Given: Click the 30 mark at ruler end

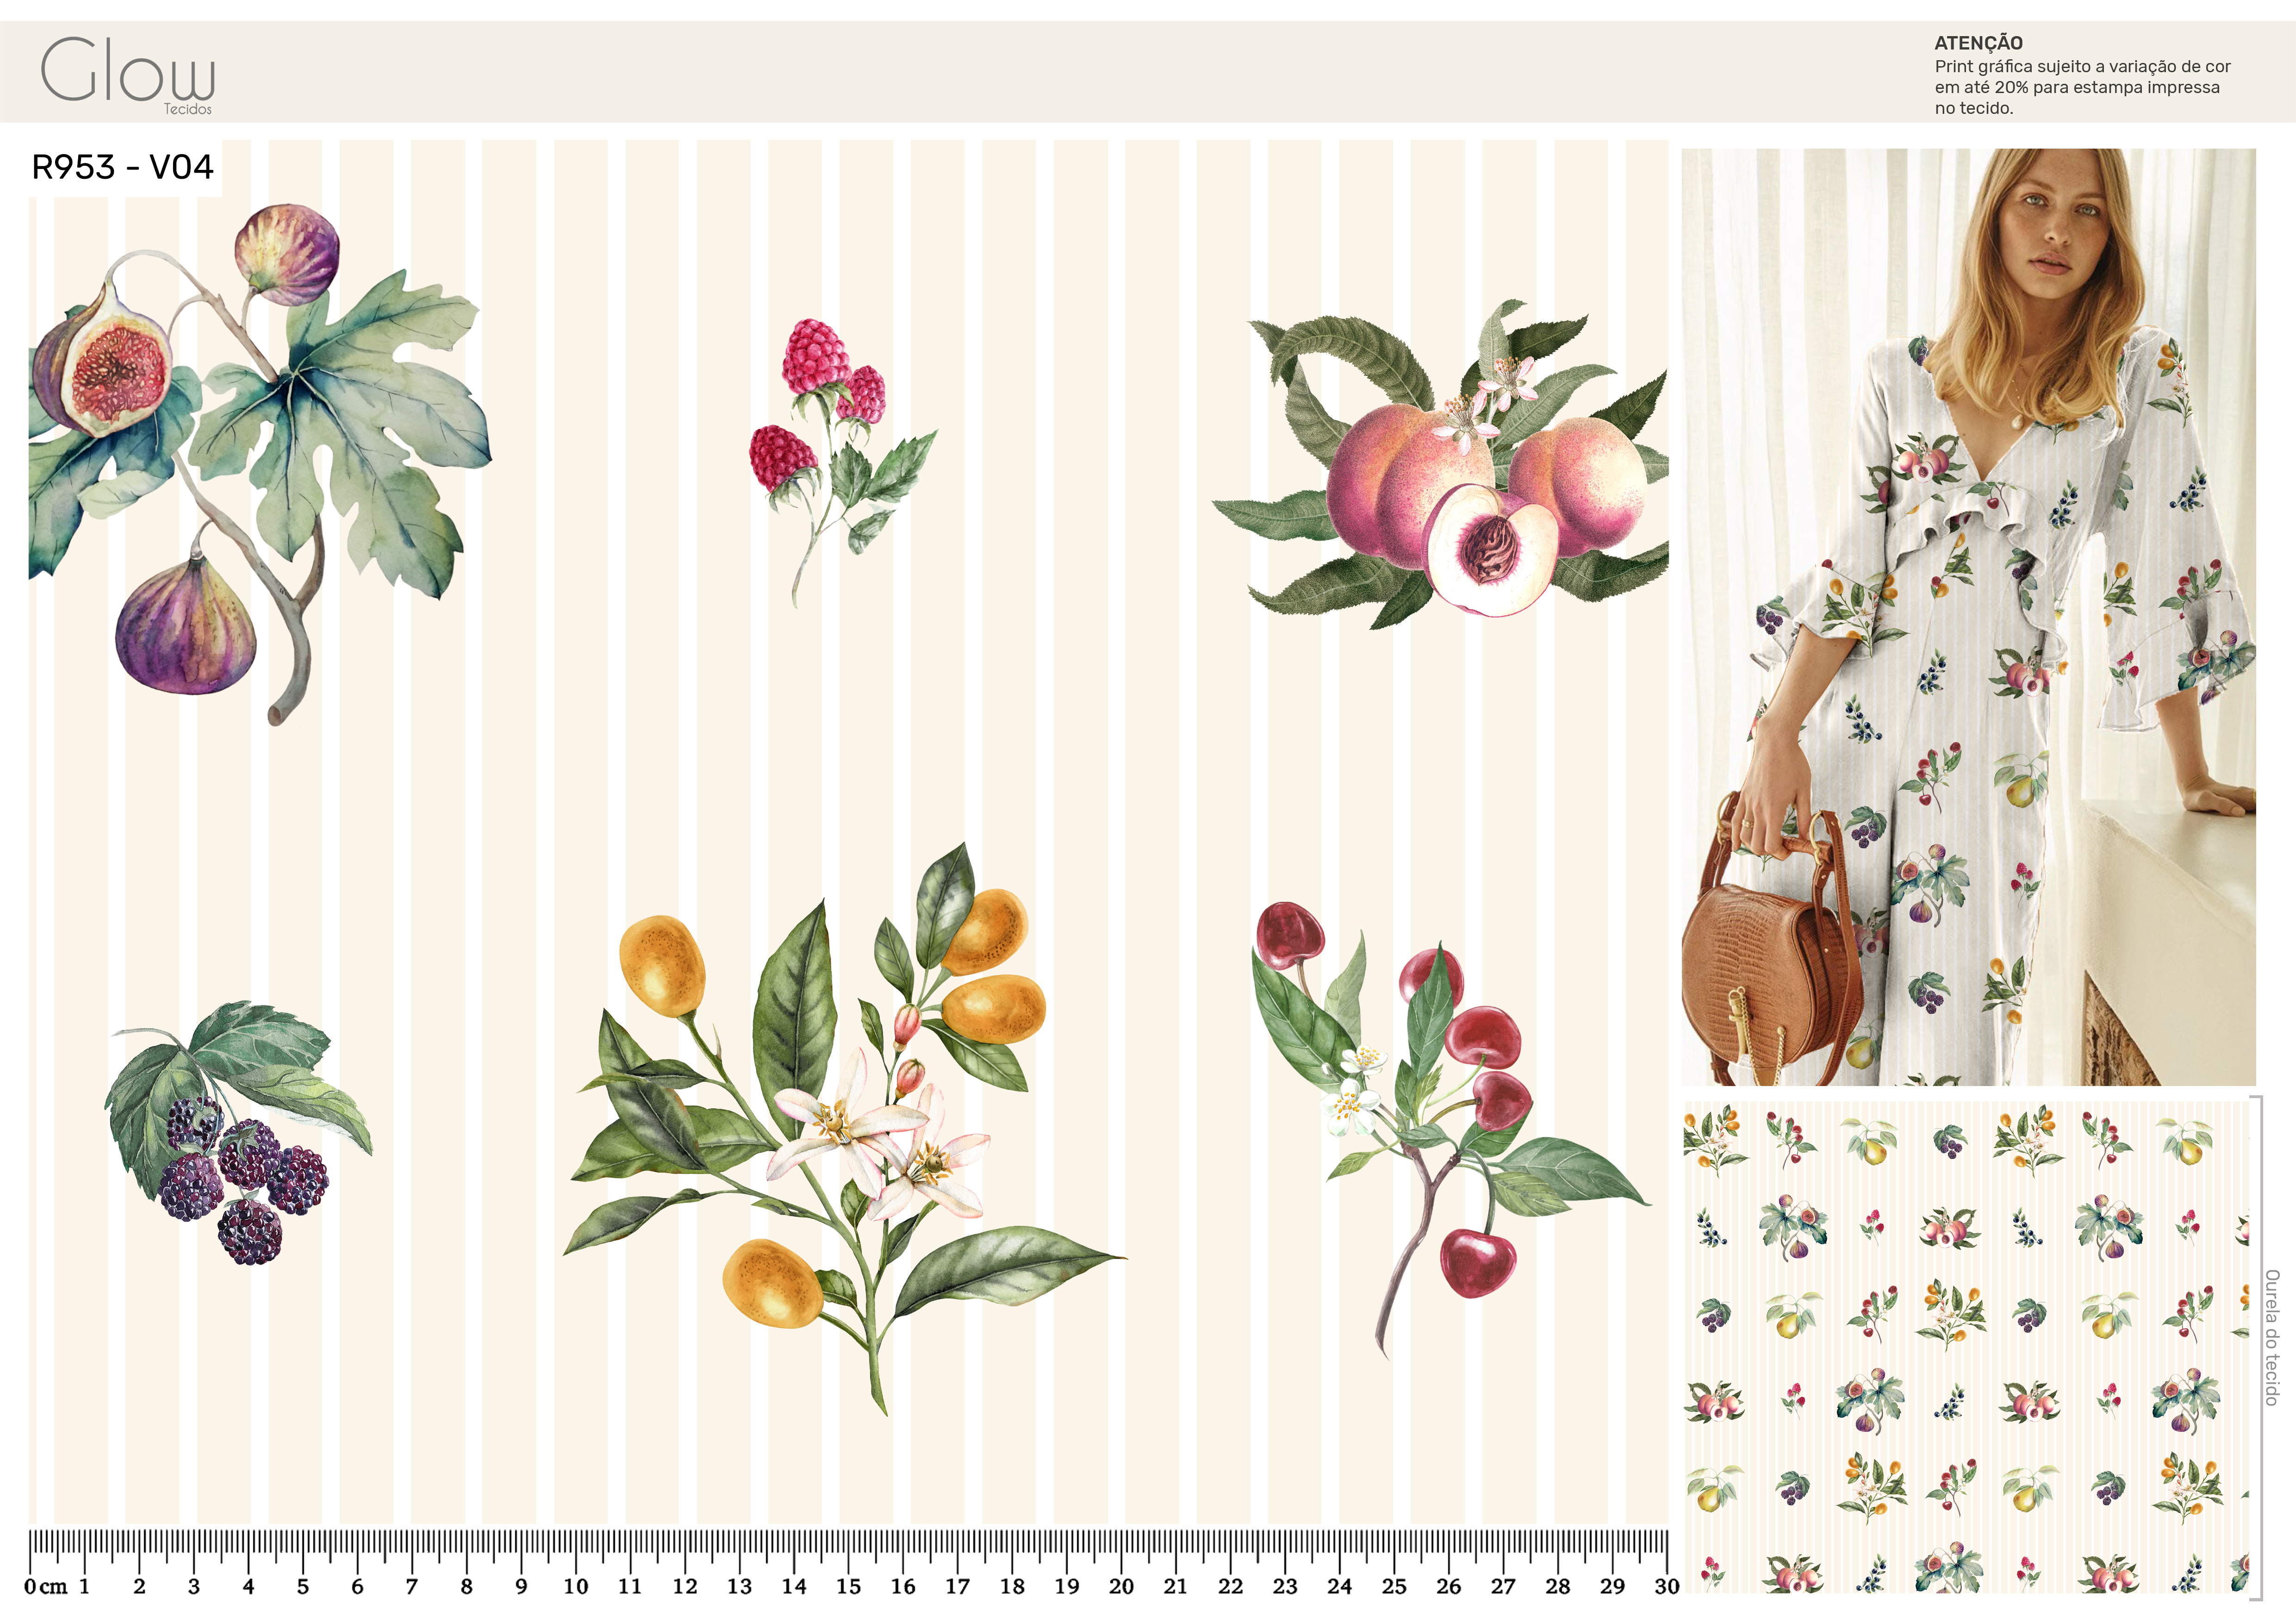Looking at the screenshot, I should [x=1666, y=1586].
